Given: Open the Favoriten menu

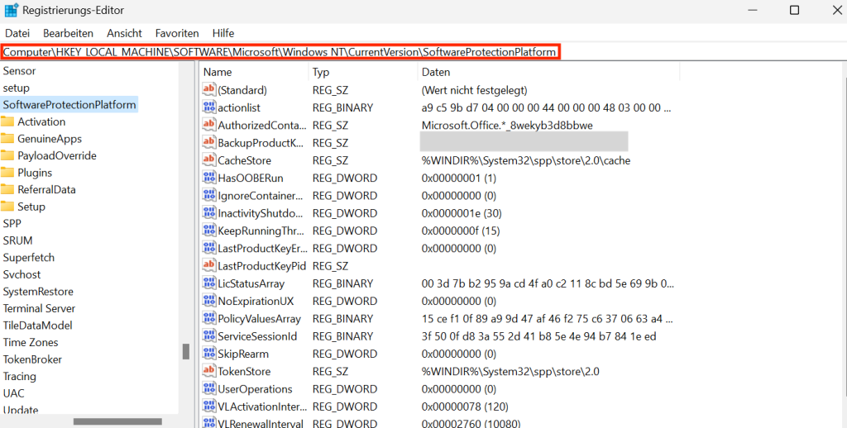Looking at the screenshot, I should pyautogui.click(x=177, y=33).
